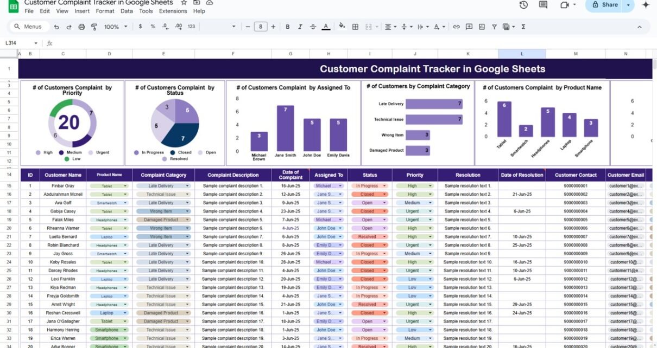Decrease font size with minus icon

click(x=248, y=27)
